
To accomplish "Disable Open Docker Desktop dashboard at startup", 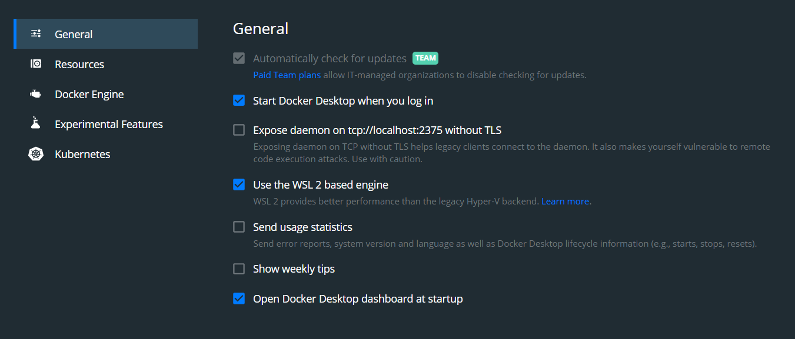I will pos(239,298).
